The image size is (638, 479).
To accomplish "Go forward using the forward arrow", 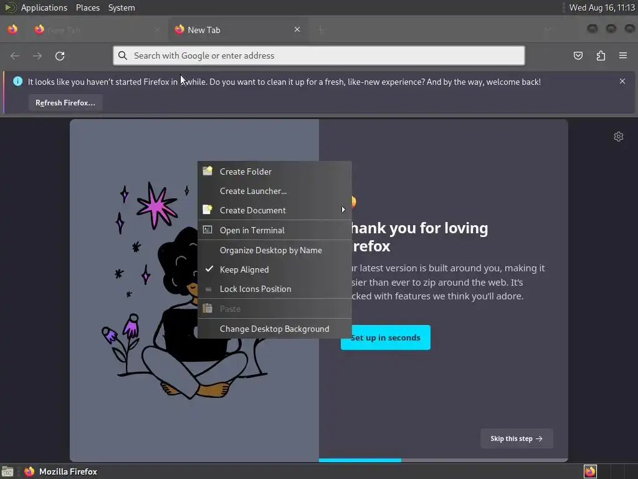I will point(37,56).
